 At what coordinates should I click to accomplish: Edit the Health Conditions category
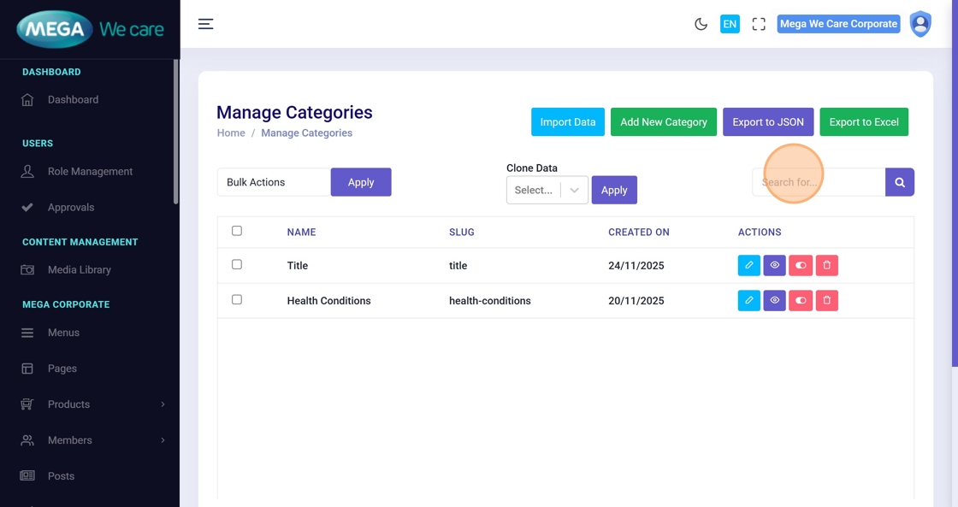point(748,301)
